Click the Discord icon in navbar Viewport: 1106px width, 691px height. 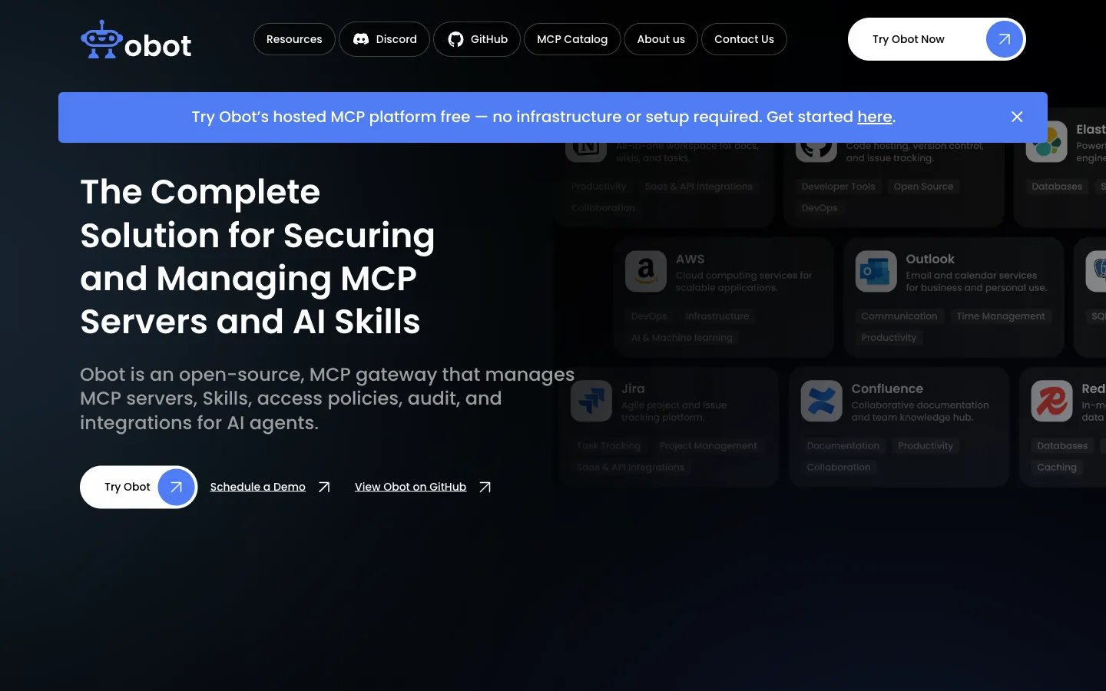(x=361, y=39)
